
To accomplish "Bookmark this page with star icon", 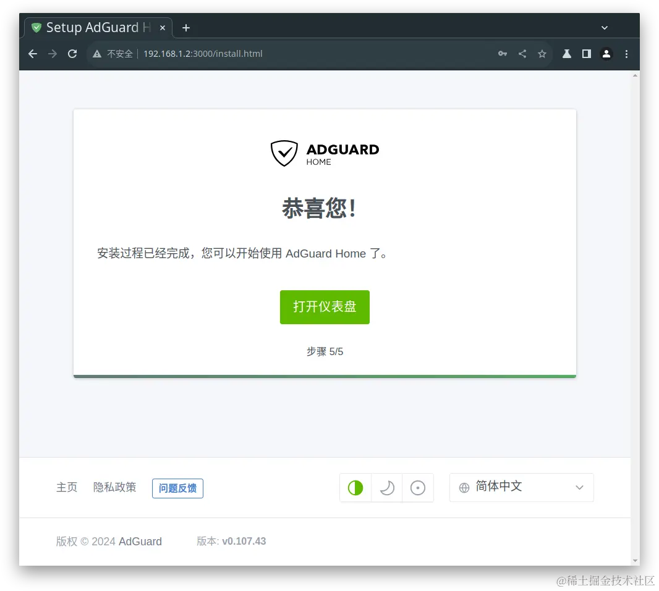I will point(542,54).
